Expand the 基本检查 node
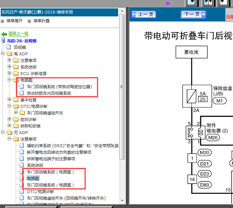The image size is (233, 208). click(9, 99)
